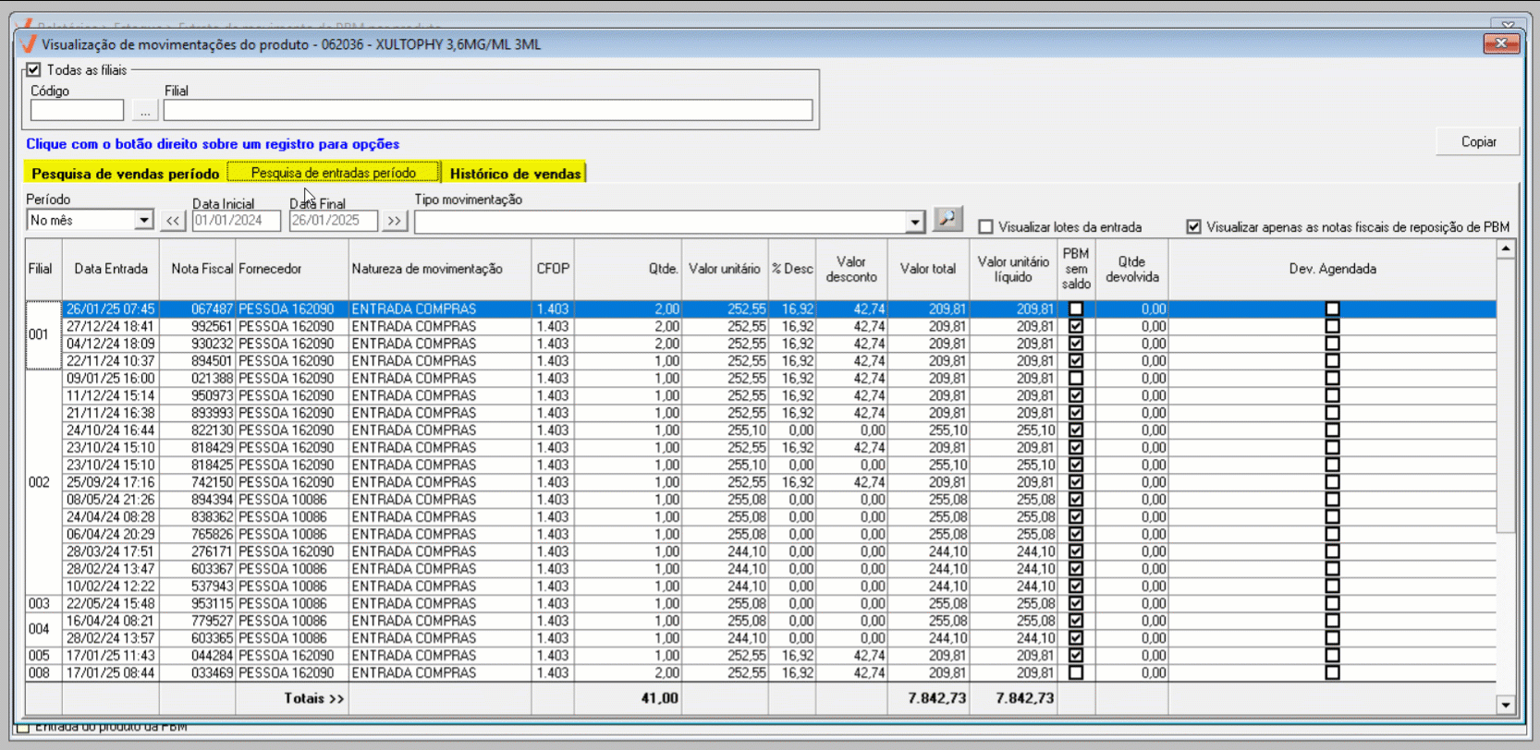Switch to Pesquisa de vendas período tab
This screenshot has width=1540, height=750.
pyautogui.click(x=125, y=174)
